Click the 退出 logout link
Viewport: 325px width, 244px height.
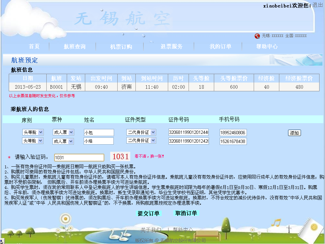pos(318,5)
